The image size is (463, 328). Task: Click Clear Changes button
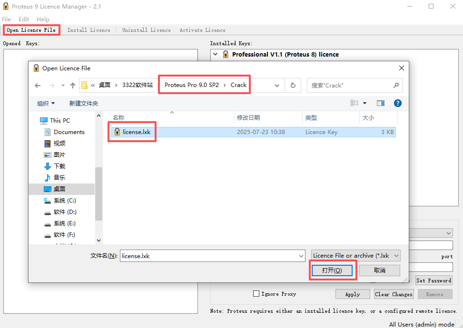[x=394, y=294]
